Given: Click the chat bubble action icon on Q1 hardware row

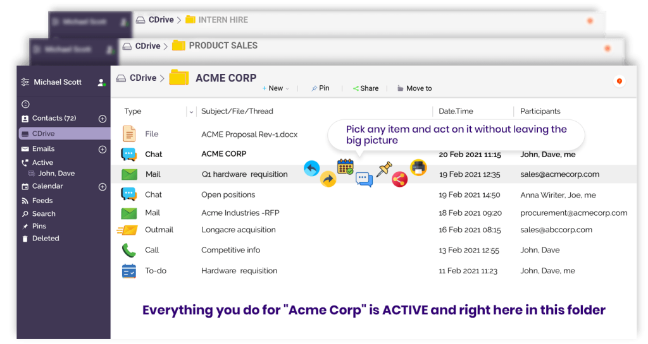Looking at the screenshot, I should pyautogui.click(x=364, y=180).
